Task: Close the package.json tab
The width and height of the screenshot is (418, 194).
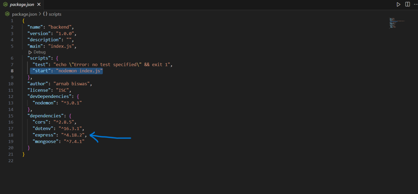Action: tap(39, 5)
